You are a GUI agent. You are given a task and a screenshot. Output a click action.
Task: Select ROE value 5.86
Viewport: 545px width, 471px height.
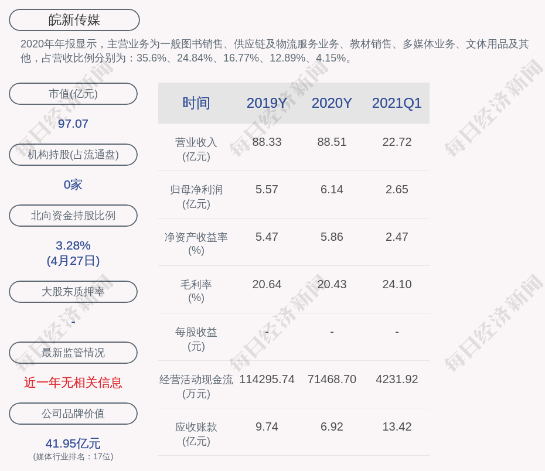pos(332,237)
